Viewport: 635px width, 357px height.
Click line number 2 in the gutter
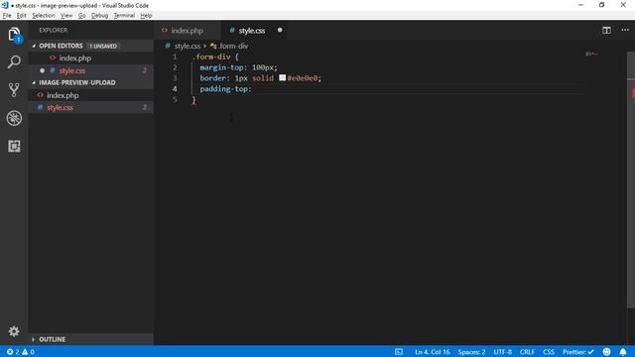coord(175,67)
